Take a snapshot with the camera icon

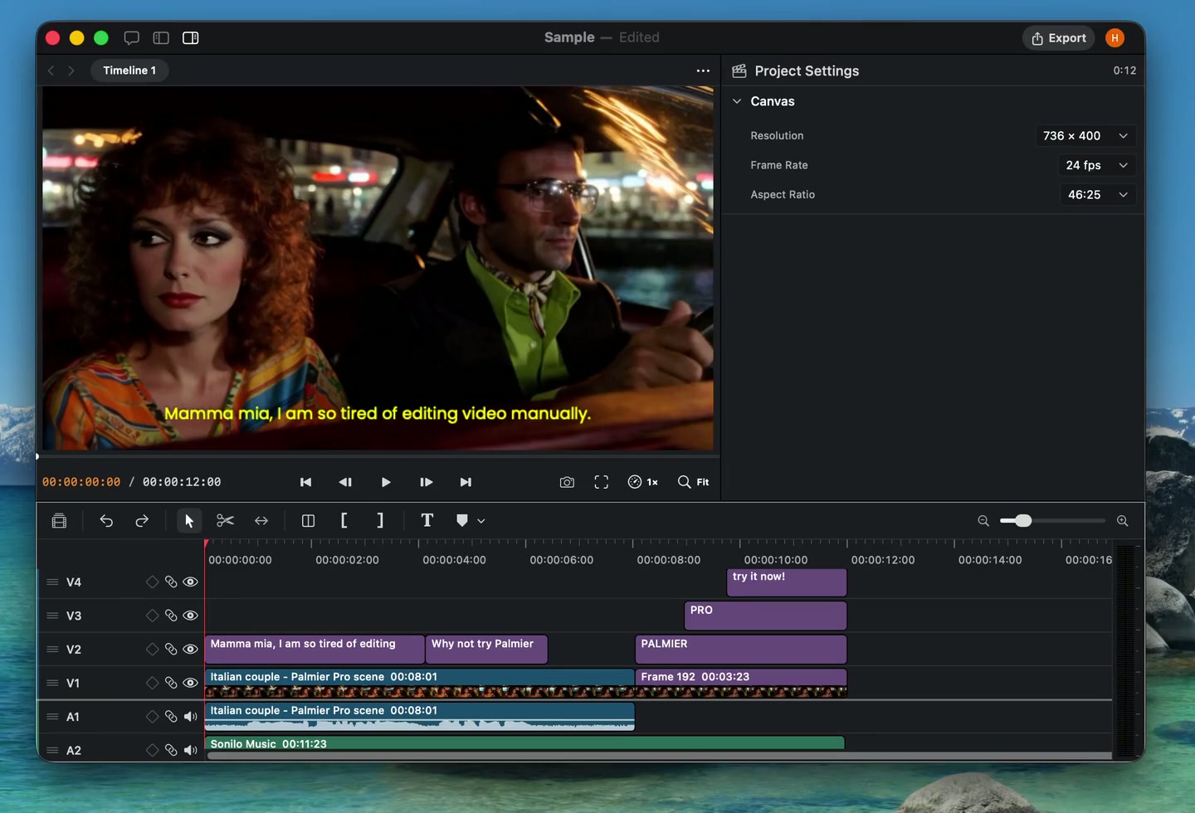[567, 482]
